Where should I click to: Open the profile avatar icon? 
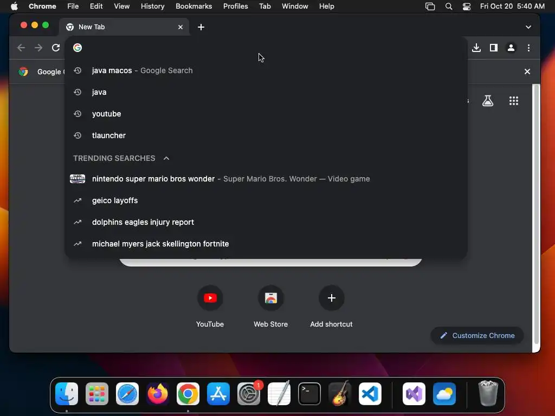pos(511,48)
